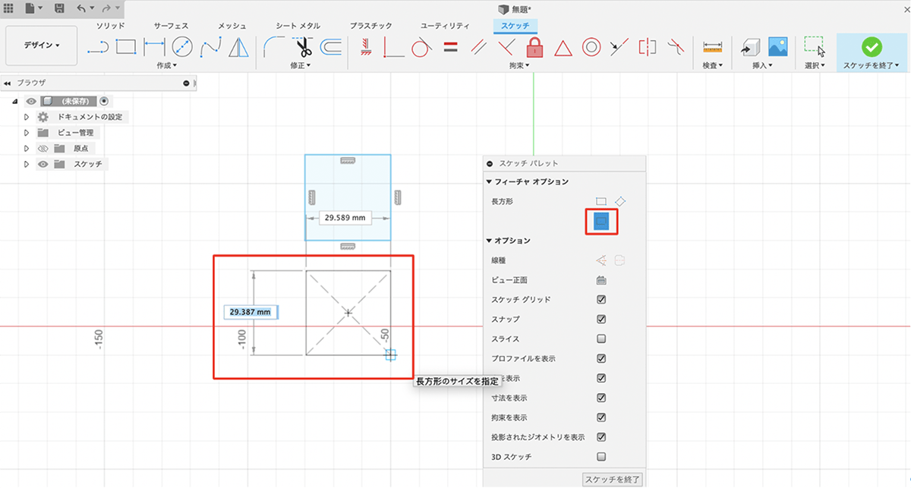Switch to the サーフェス tab
The image size is (911, 488).
point(171,26)
